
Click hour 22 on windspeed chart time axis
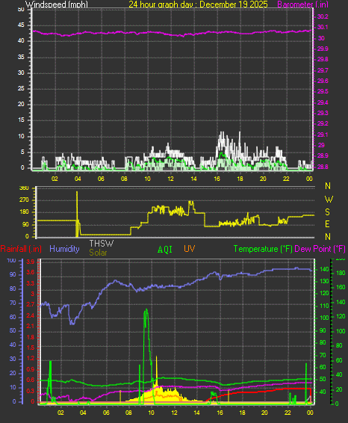coord(286,179)
